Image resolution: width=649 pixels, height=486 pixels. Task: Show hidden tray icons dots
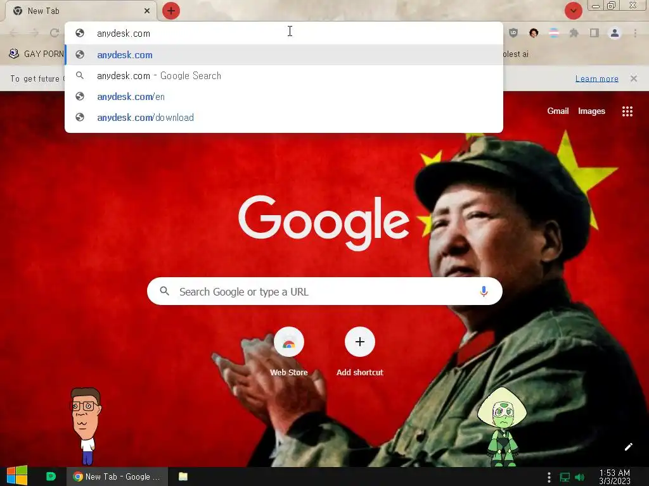(549, 477)
